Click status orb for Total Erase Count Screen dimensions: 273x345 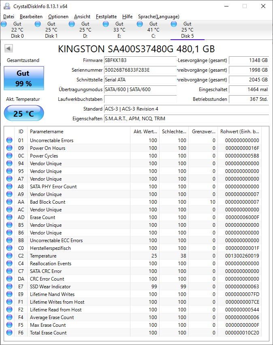coord(9,333)
